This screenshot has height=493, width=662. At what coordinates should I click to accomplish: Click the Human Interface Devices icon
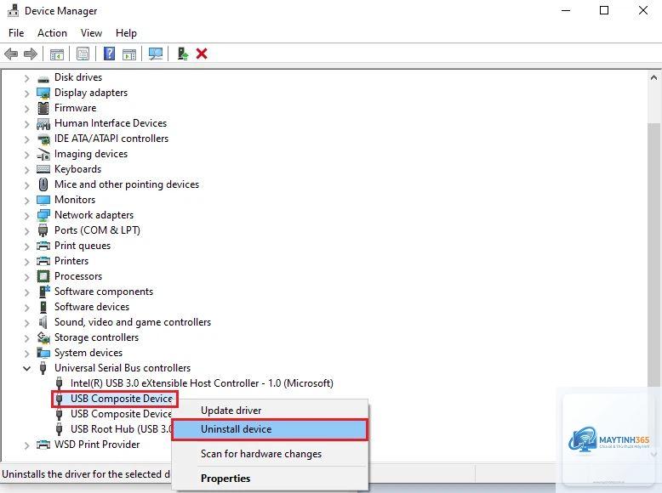(x=43, y=123)
